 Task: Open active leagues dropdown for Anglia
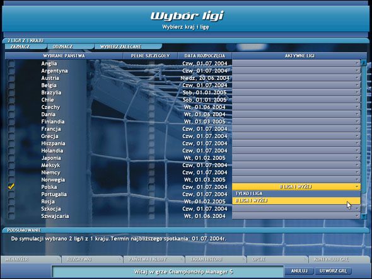pyautogui.click(x=296, y=63)
